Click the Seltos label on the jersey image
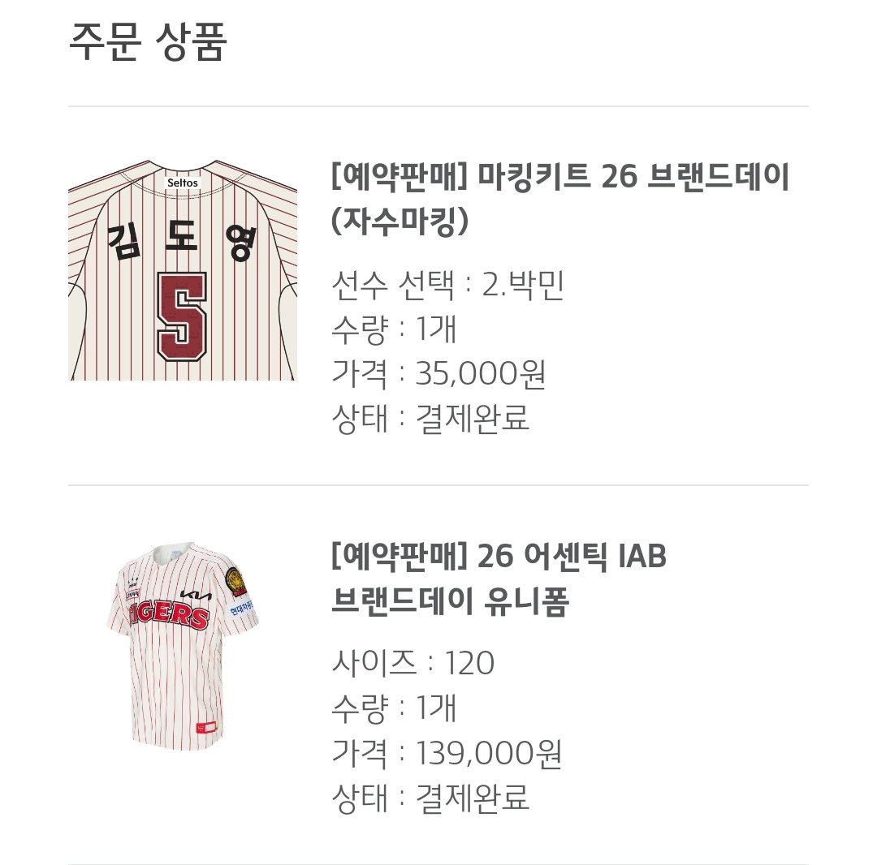877x865 pixels. point(183,183)
